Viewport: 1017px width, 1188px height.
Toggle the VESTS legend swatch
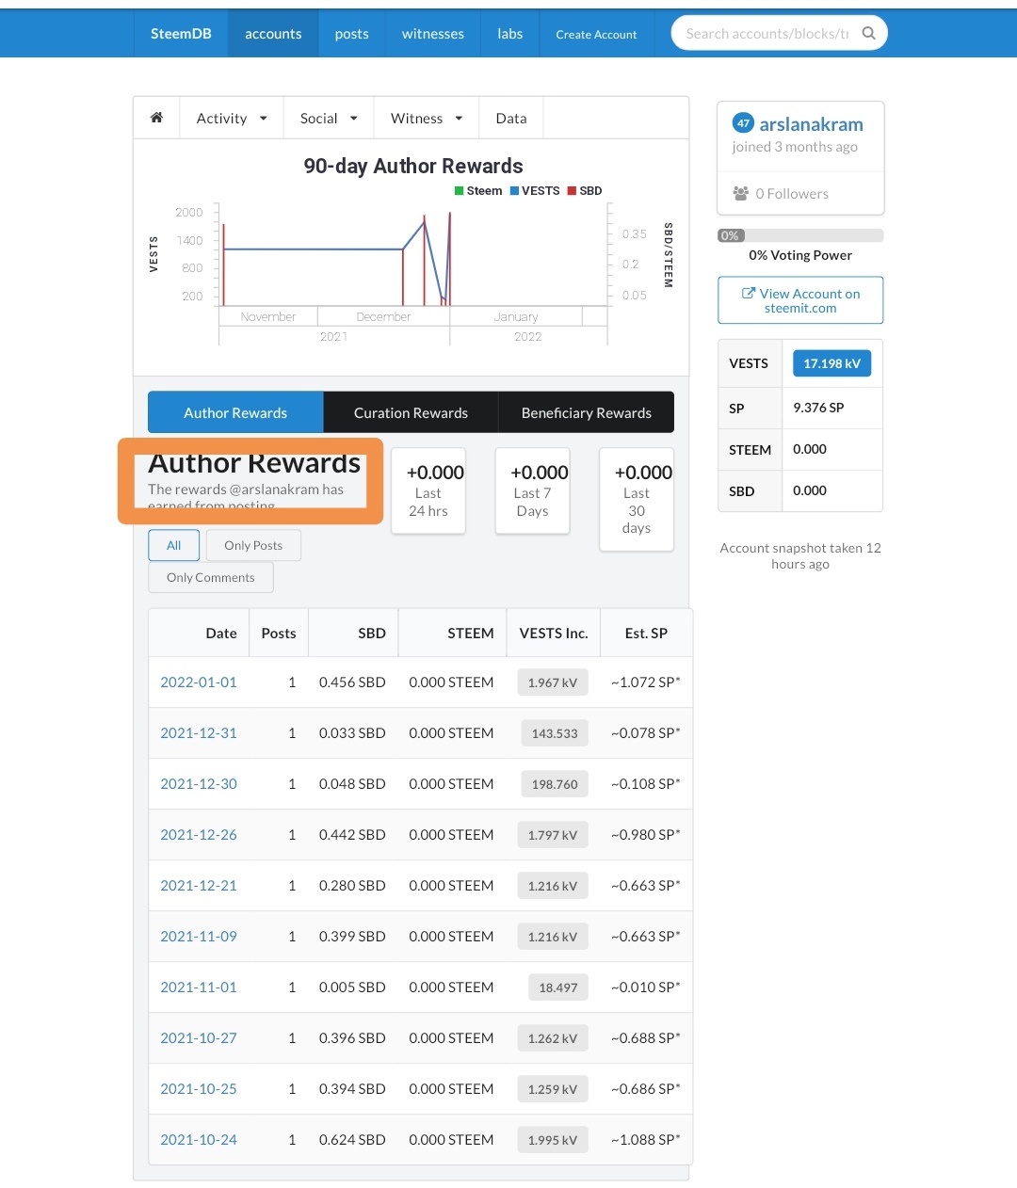click(x=515, y=190)
